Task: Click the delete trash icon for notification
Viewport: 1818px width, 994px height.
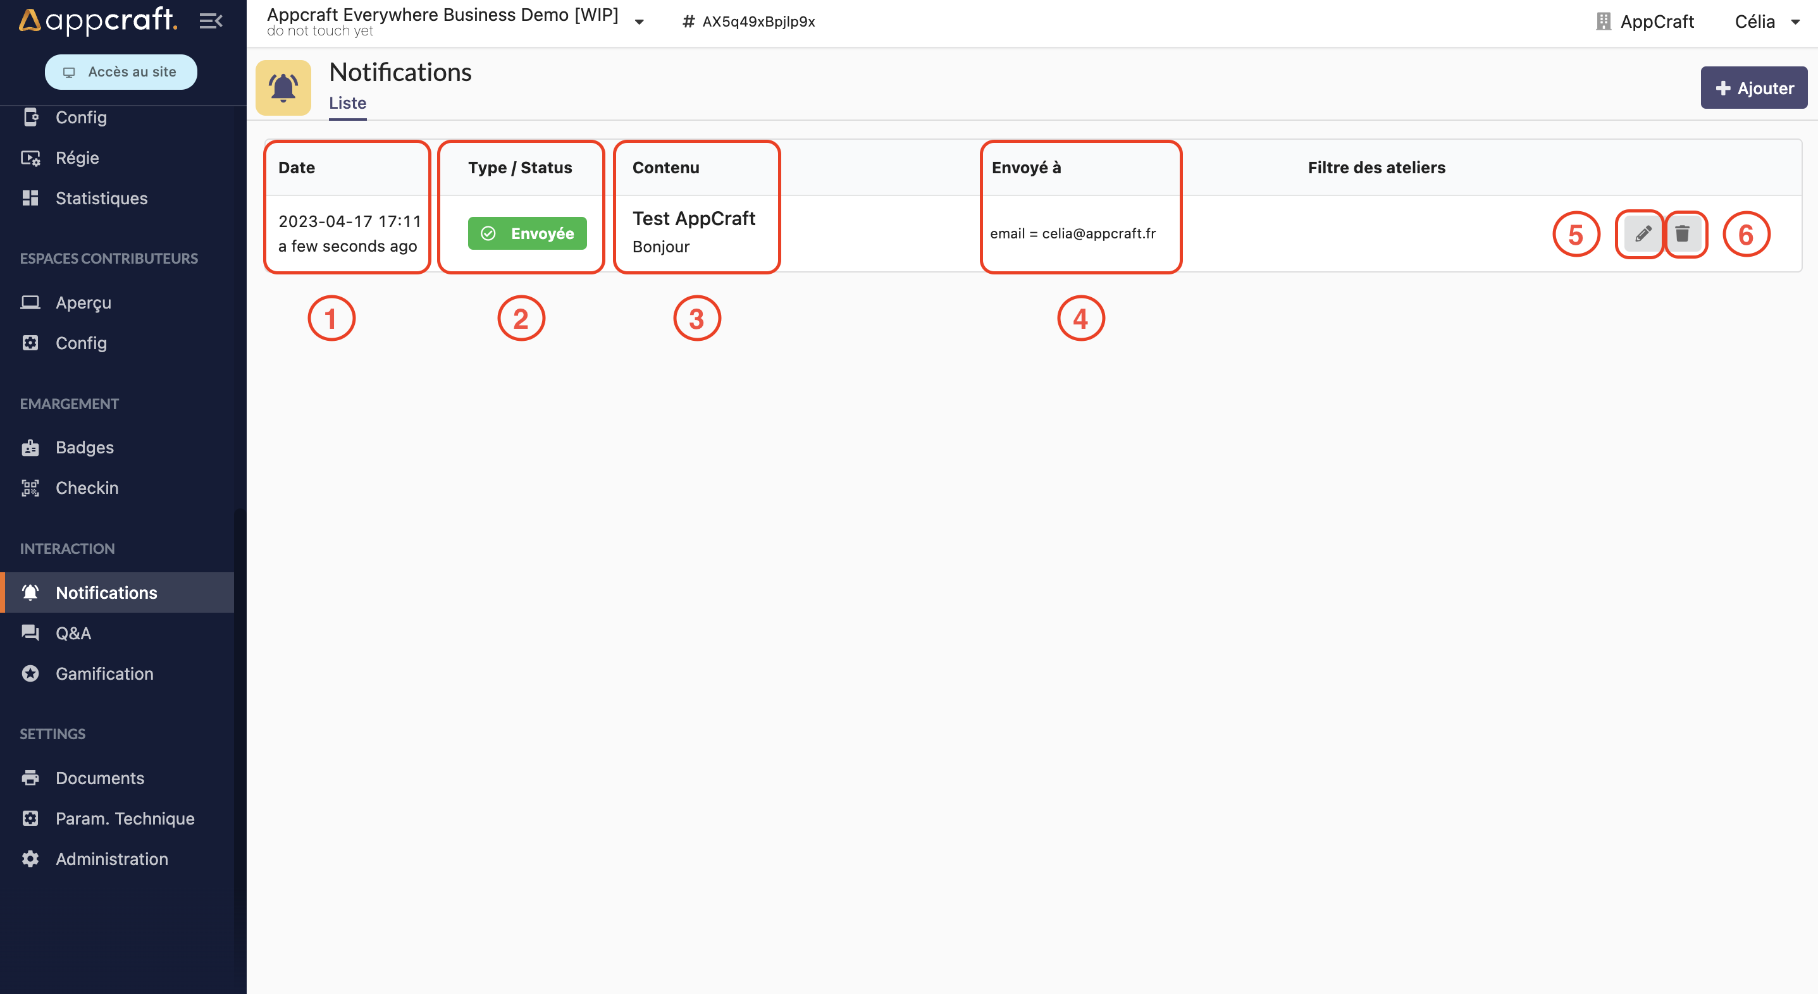Action: [x=1683, y=234]
